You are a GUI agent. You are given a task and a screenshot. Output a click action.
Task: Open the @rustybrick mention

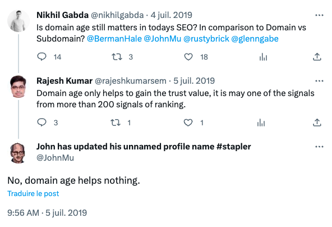pyautogui.click(x=206, y=39)
